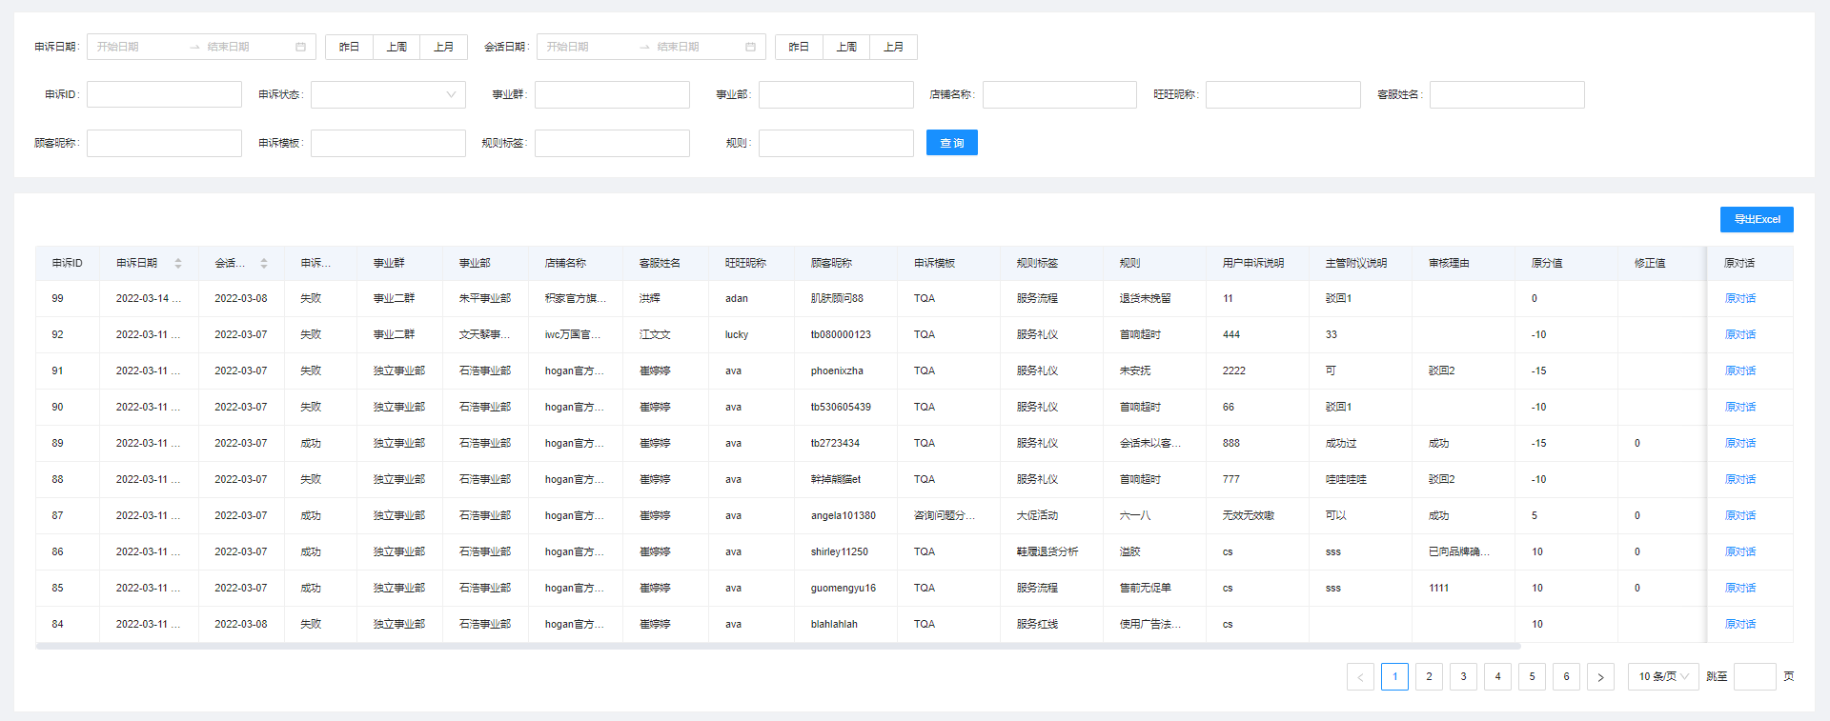Viewport: 1830px width, 721px height.
Task: Go to page 2
Action: point(1429,676)
